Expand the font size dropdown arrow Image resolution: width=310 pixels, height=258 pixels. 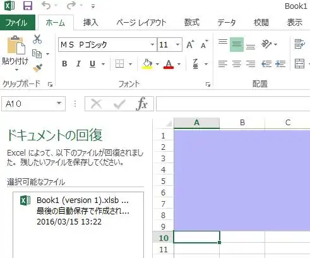tap(177, 44)
